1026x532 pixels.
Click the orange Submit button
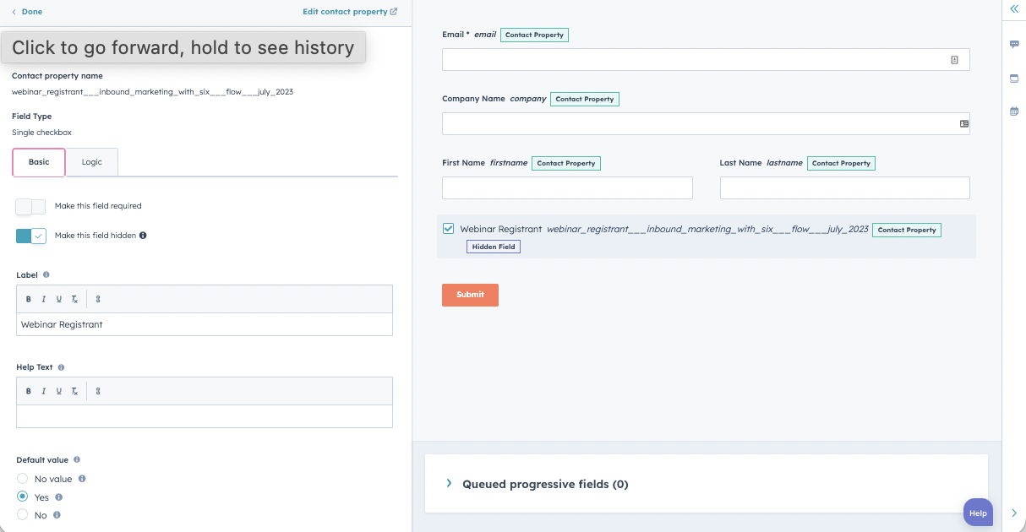[470, 295]
